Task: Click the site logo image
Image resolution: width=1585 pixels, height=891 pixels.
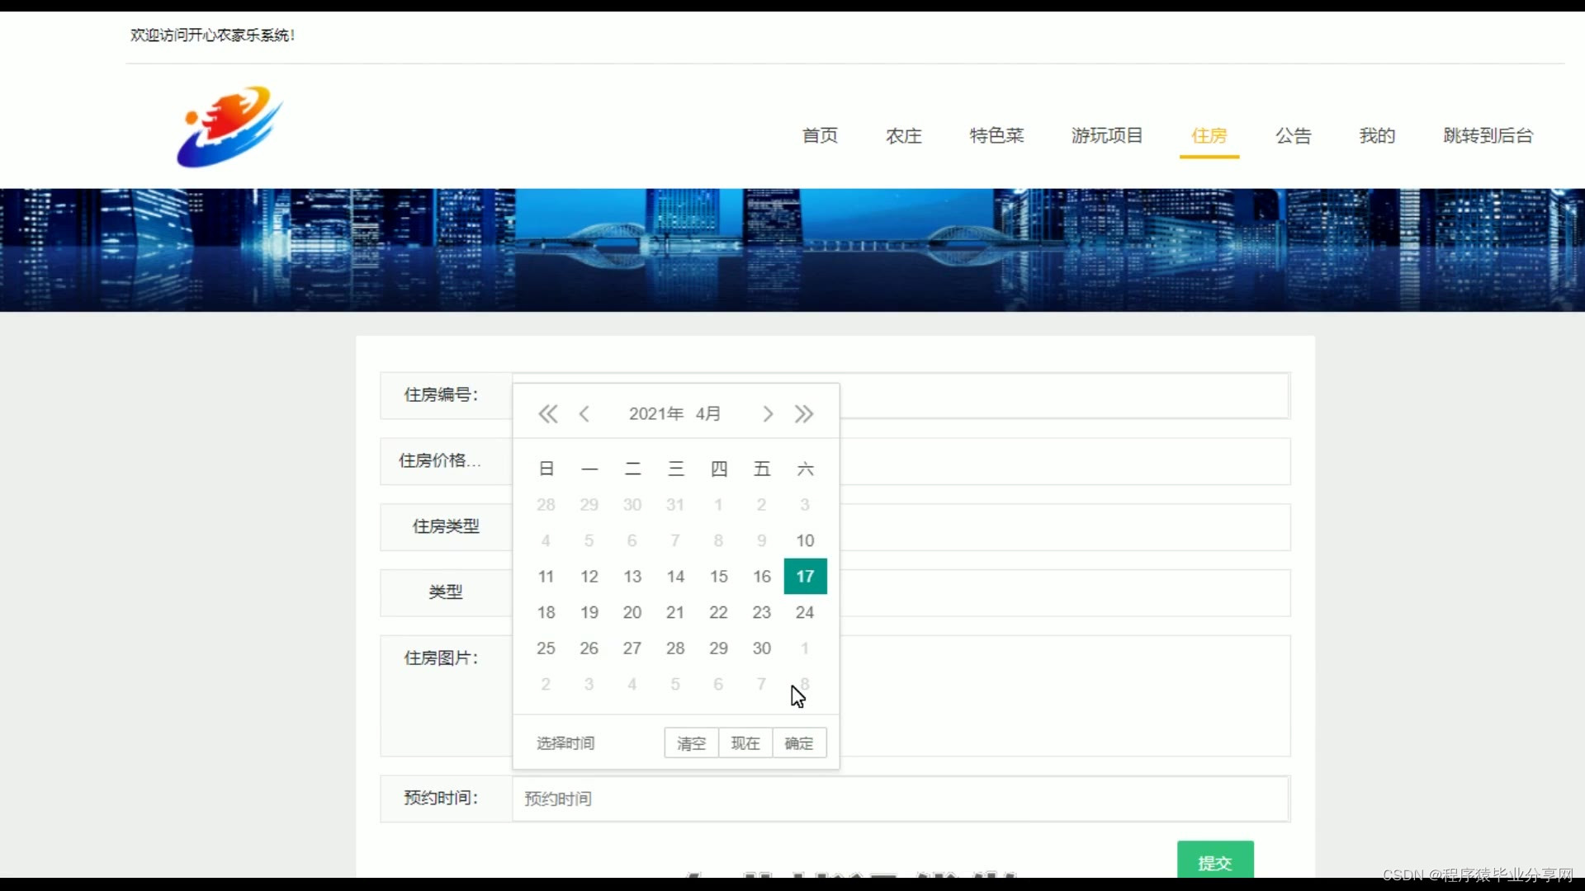Action: [x=229, y=127]
